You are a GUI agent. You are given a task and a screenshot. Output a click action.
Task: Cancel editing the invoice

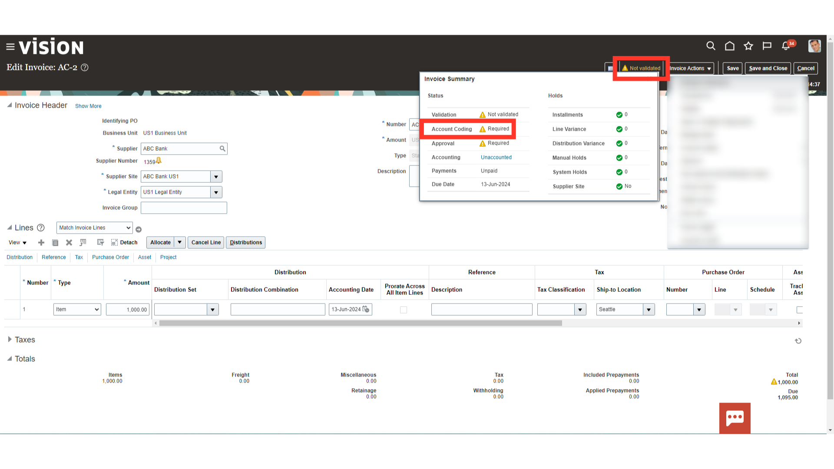[x=806, y=68]
